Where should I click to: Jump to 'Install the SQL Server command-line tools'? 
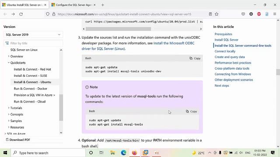tap(243, 45)
